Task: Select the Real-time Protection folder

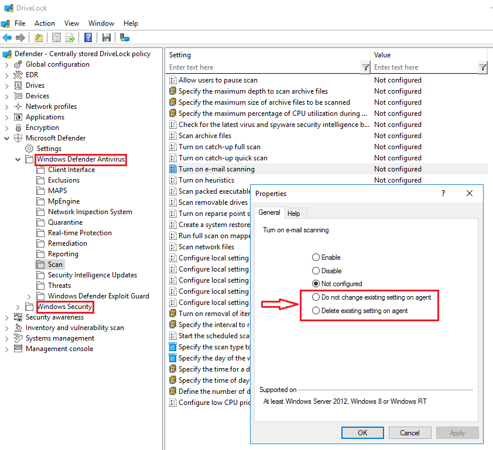Action: [x=80, y=233]
